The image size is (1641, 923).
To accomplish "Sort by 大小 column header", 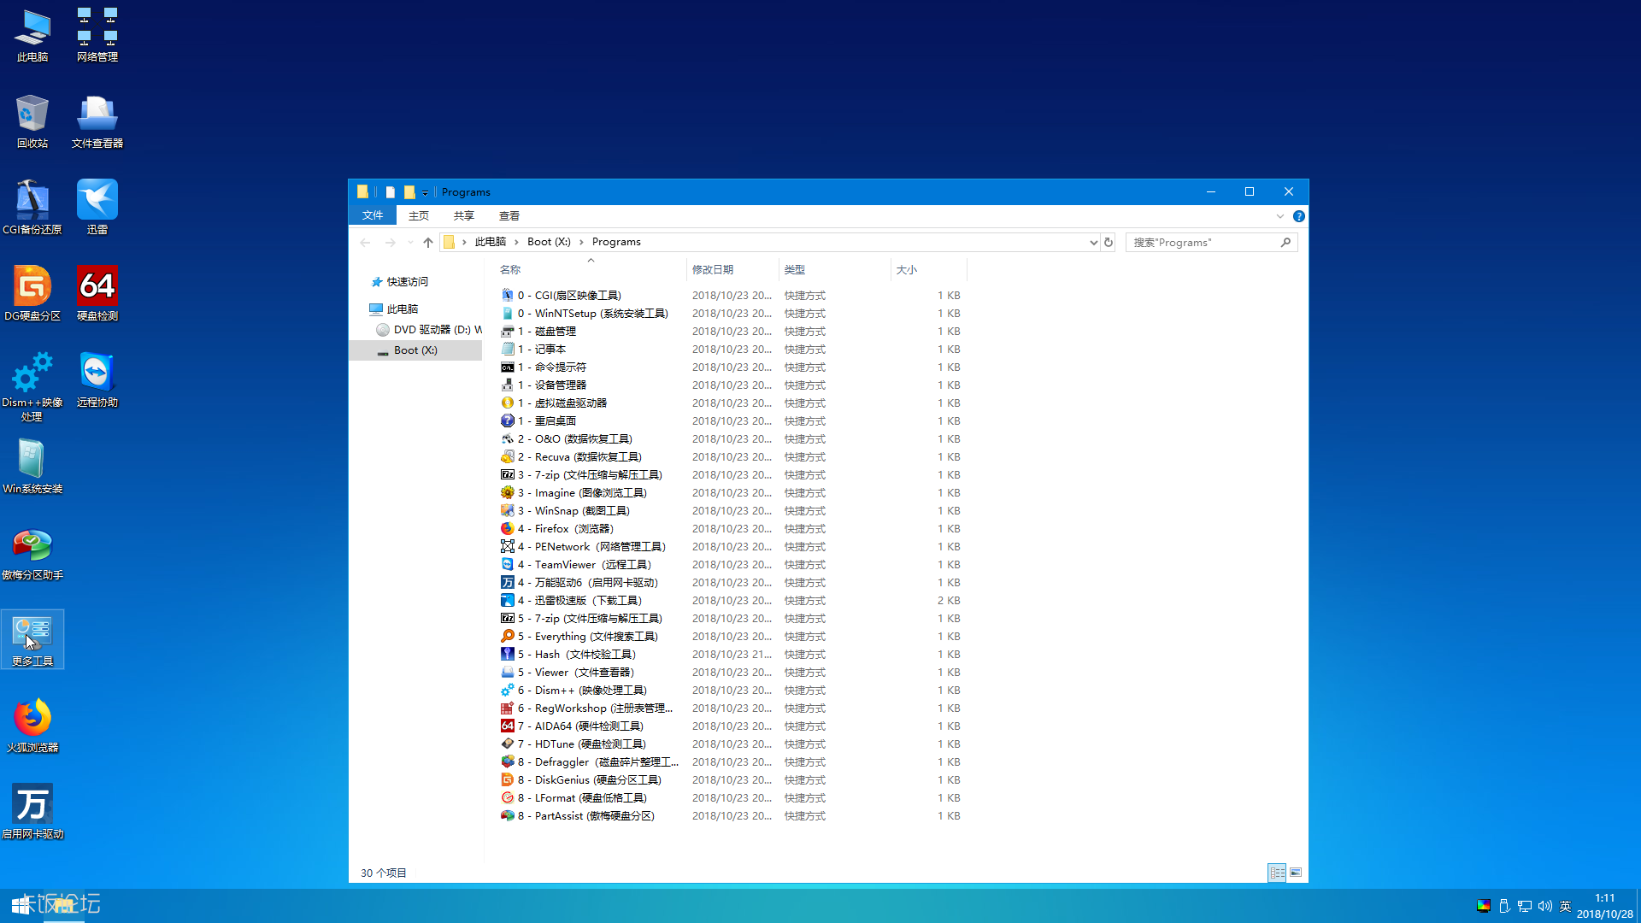I will 928,269.
